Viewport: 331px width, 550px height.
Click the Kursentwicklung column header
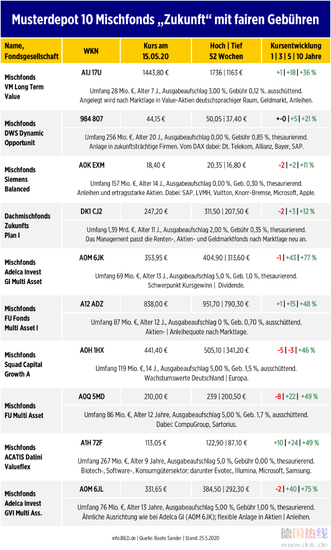(x=296, y=51)
